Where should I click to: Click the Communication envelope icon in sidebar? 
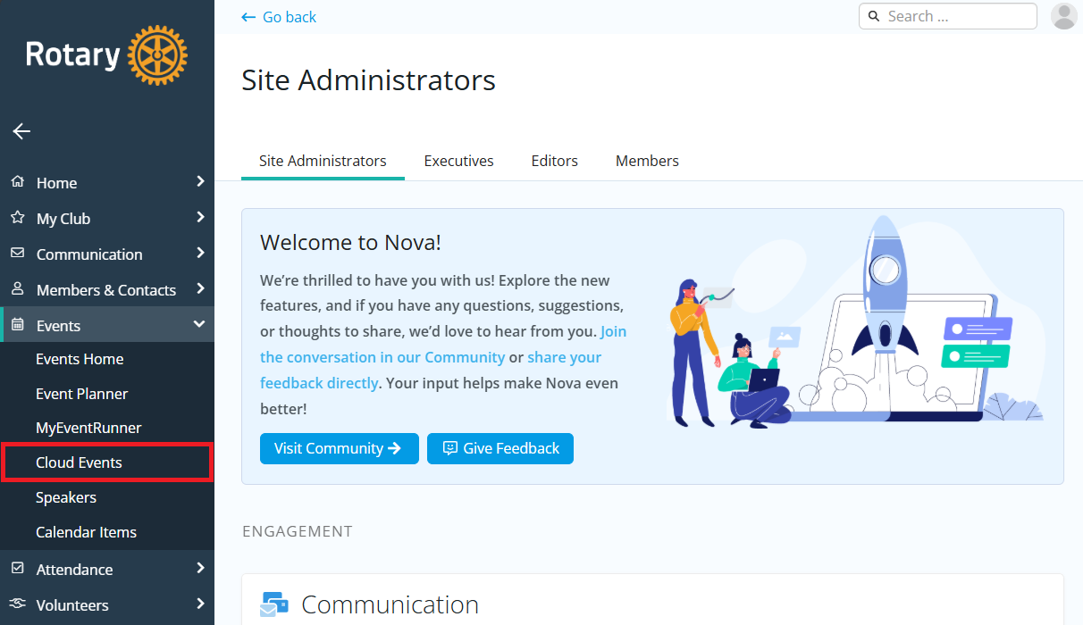pyautogui.click(x=17, y=254)
